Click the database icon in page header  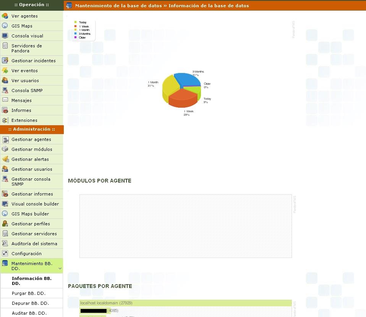pos(69,5)
